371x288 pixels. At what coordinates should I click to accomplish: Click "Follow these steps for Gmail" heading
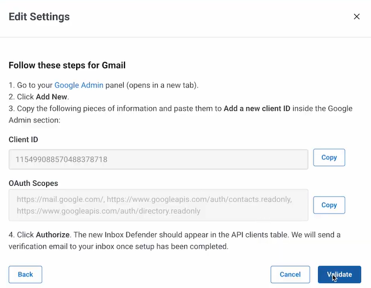(67, 65)
